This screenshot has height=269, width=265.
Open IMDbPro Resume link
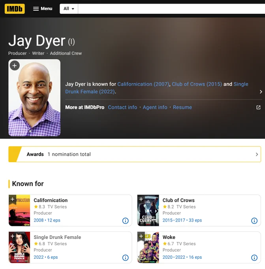(182, 107)
